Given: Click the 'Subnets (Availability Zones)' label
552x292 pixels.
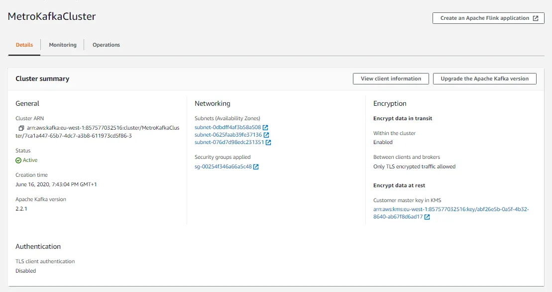Looking at the screenshot, I should (227, 118).
